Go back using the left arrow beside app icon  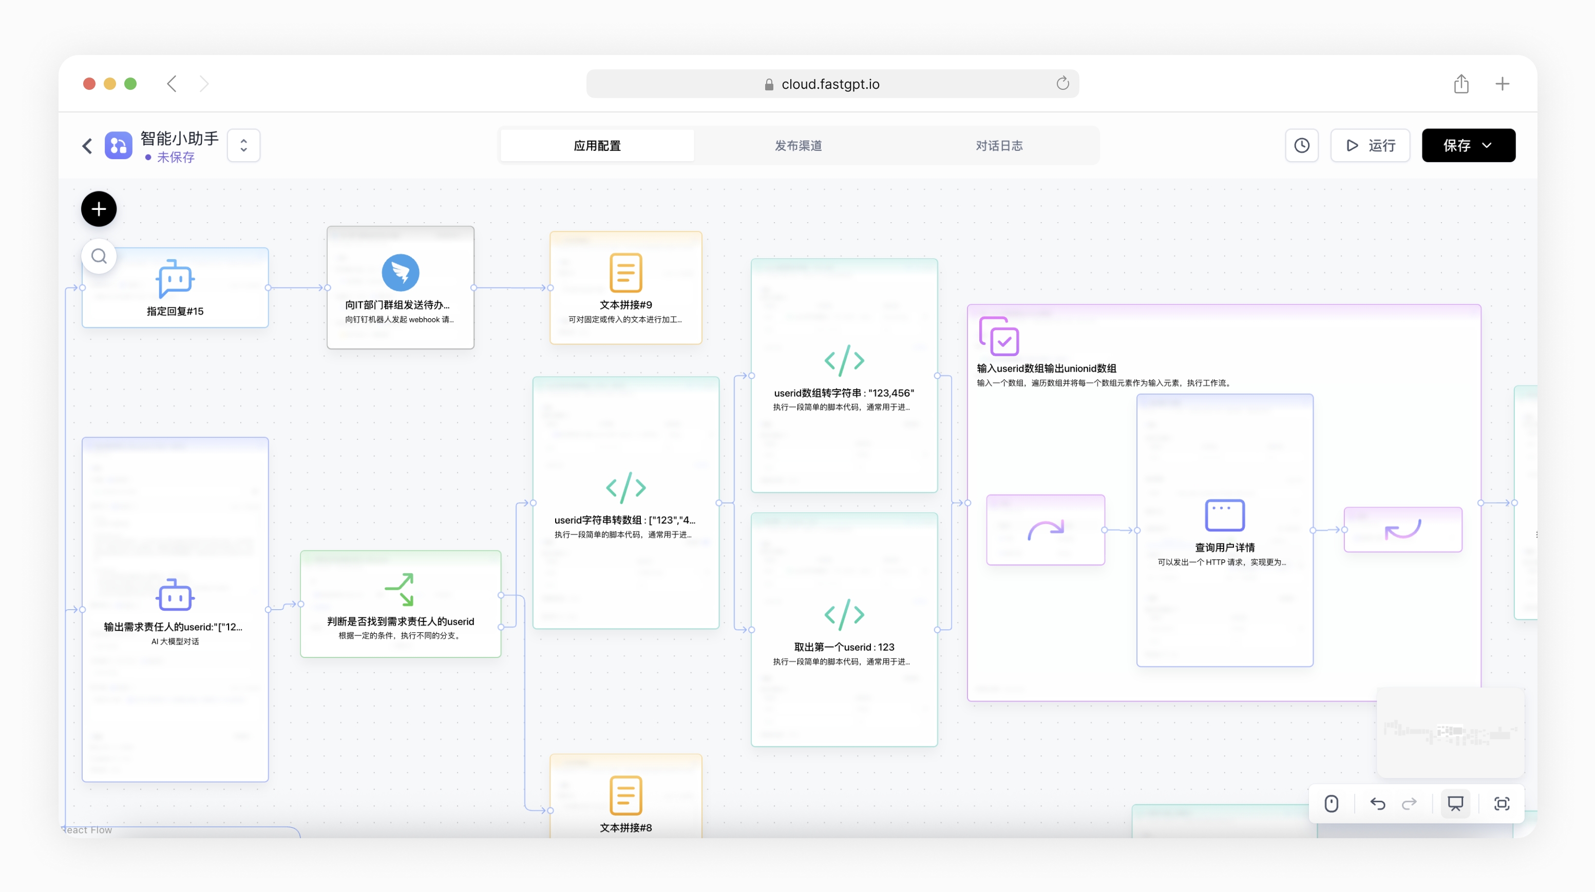click(x=87, y=146)
